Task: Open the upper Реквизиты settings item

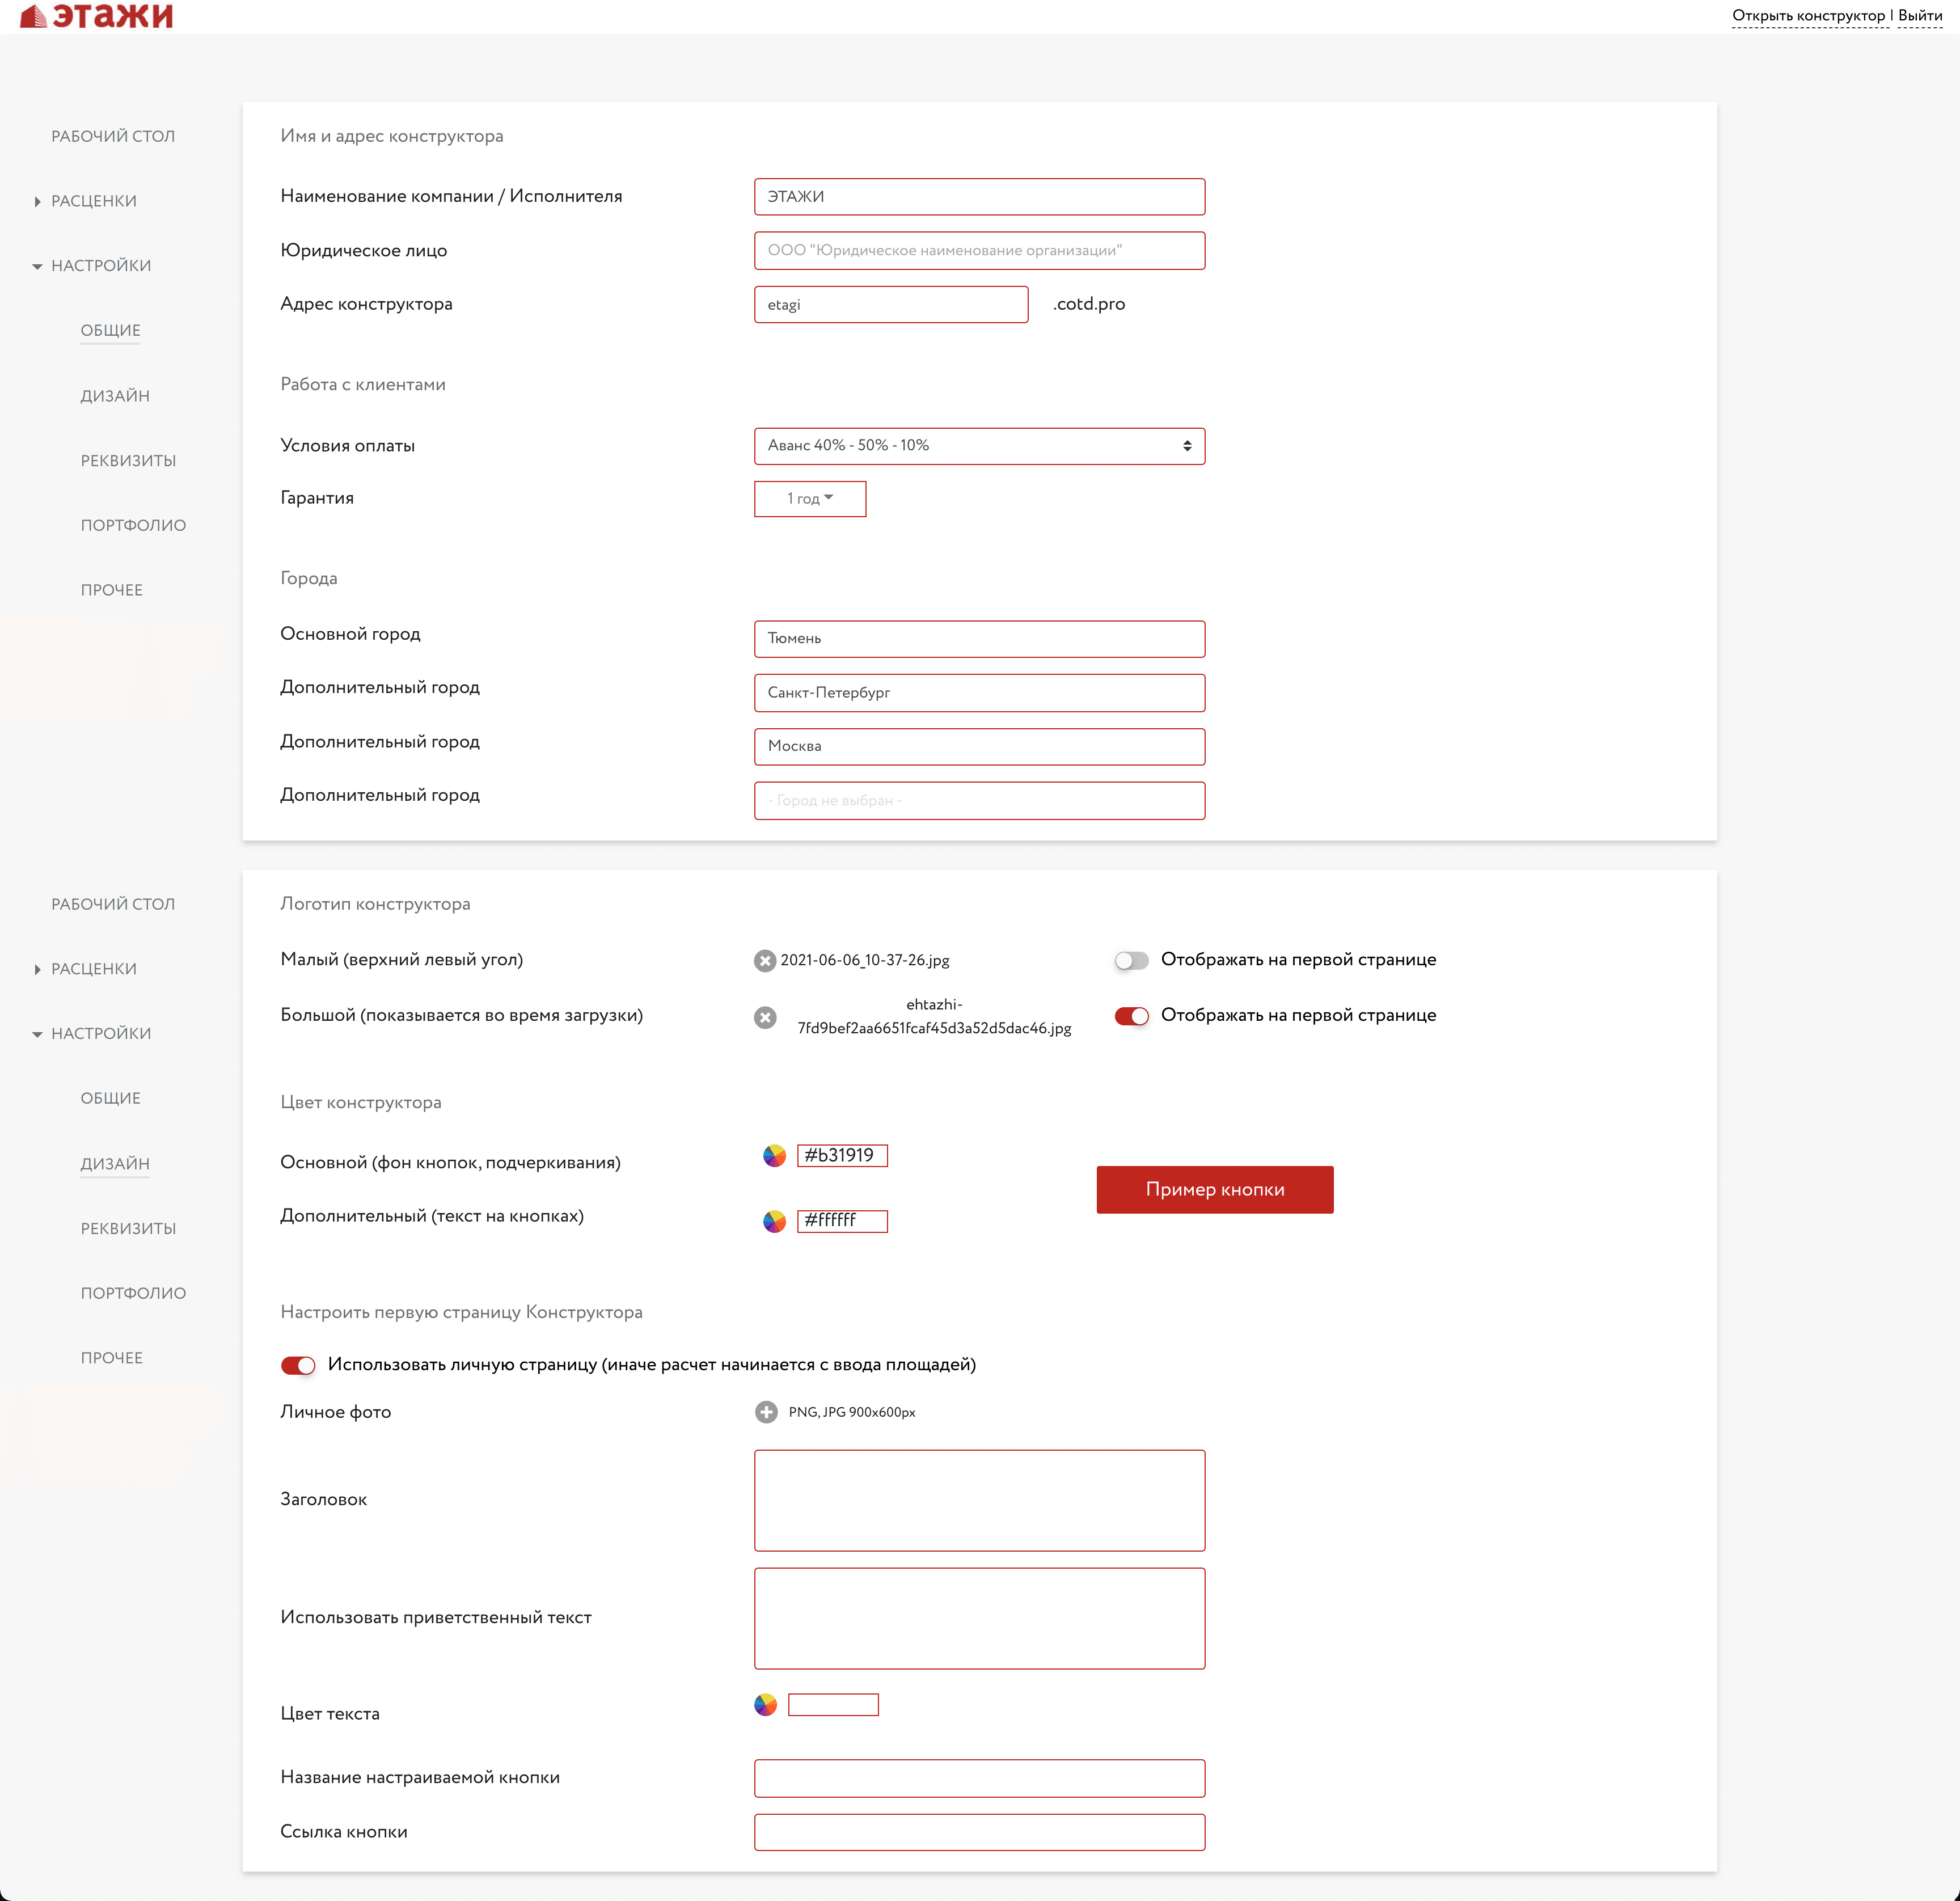Action: (128, 461)
